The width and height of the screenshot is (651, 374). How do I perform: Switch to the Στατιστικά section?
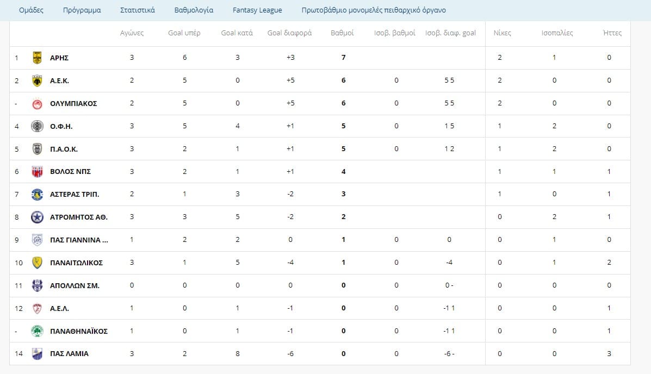pos(137,10)
